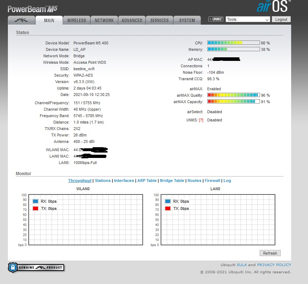Image resolution: width=308 pixels, height=284 pixels.
Task: Click the device name value LD_AP
Action: [x=80, y=49]
